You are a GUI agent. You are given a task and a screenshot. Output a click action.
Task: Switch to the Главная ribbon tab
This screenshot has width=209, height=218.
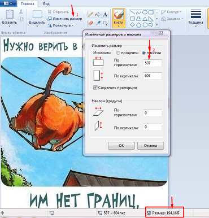[x=28, y=3]
